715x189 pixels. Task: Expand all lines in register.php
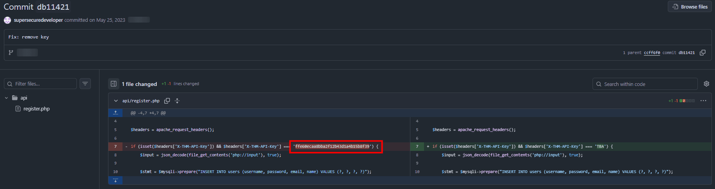tap(177, 101)
